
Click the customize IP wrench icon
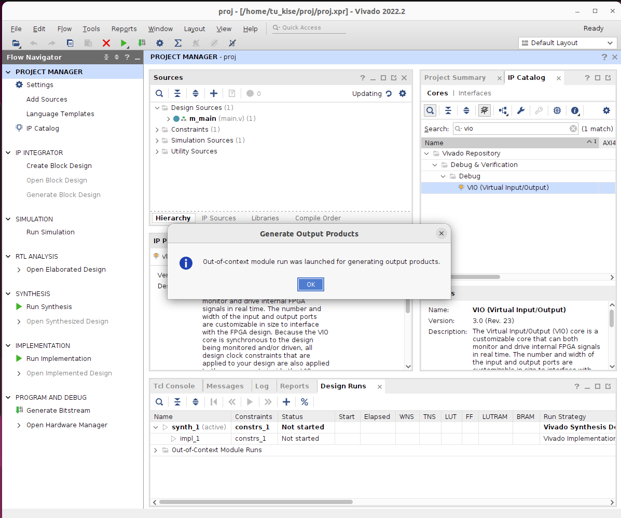coord(521,110)
